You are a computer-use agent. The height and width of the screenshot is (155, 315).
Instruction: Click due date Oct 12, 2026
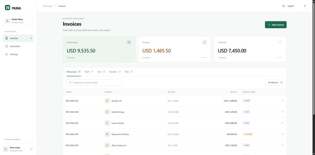click(173, 134)
